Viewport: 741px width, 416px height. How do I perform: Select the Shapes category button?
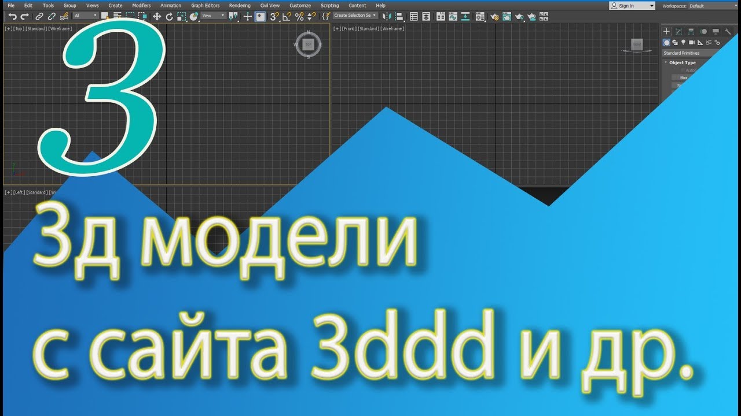coord(675,42)
